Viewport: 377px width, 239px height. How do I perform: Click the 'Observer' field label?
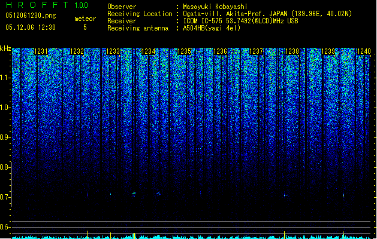tap(122, 7)
